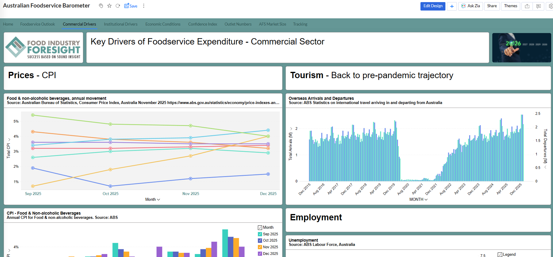Expand the Total CPI axis chevron
Screen dimensions: 553x257
click(x=9, y=139)
